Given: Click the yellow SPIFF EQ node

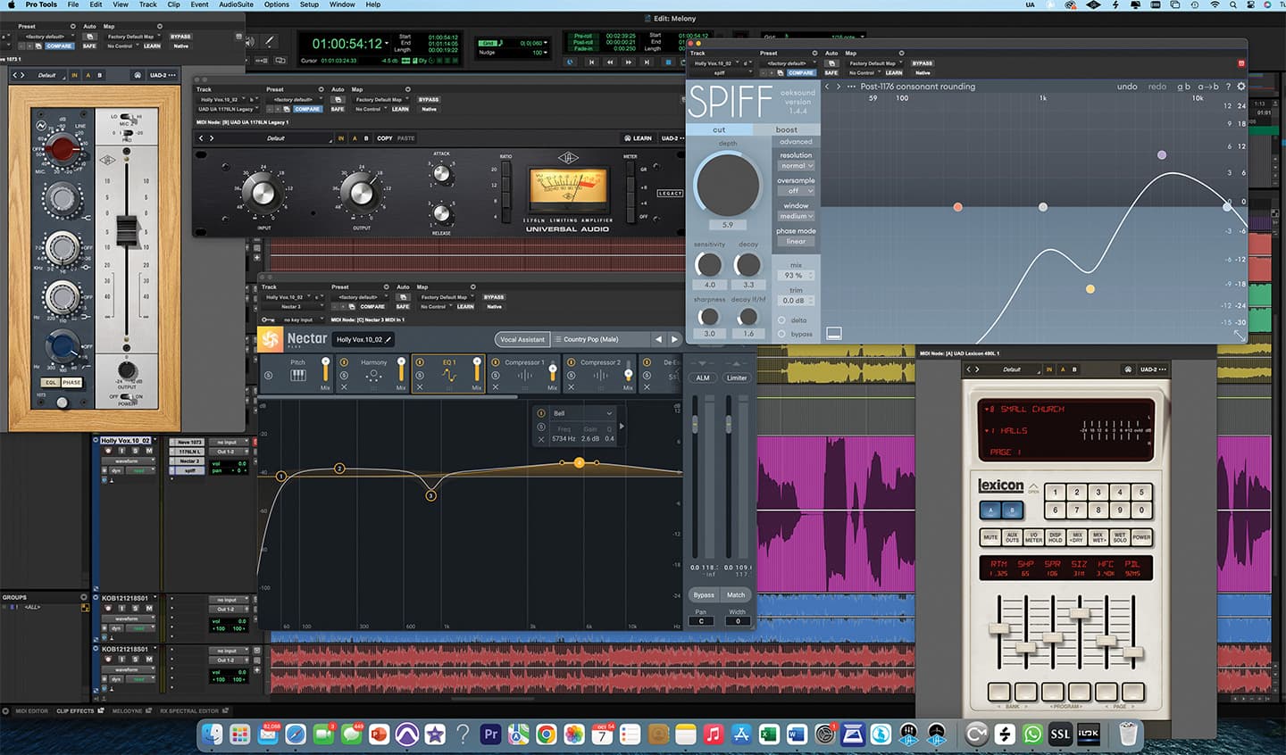Looking at the screenshot, I should coord(1090,289).
